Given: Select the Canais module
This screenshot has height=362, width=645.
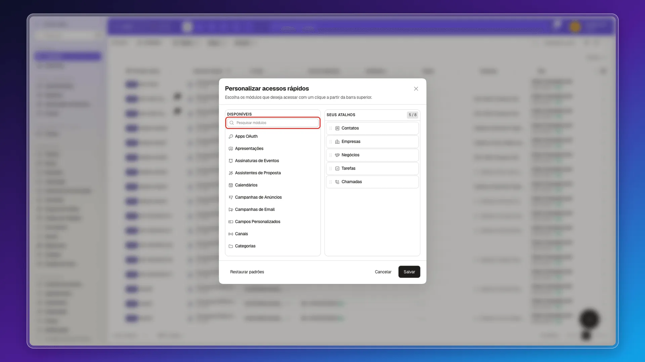Looking at the screenshot, I should tap(273, 234).
